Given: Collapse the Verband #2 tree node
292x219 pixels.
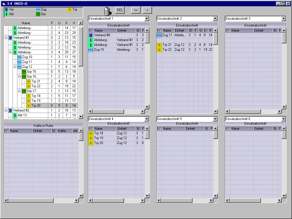Looking at the screenshot, I should 6,110.
